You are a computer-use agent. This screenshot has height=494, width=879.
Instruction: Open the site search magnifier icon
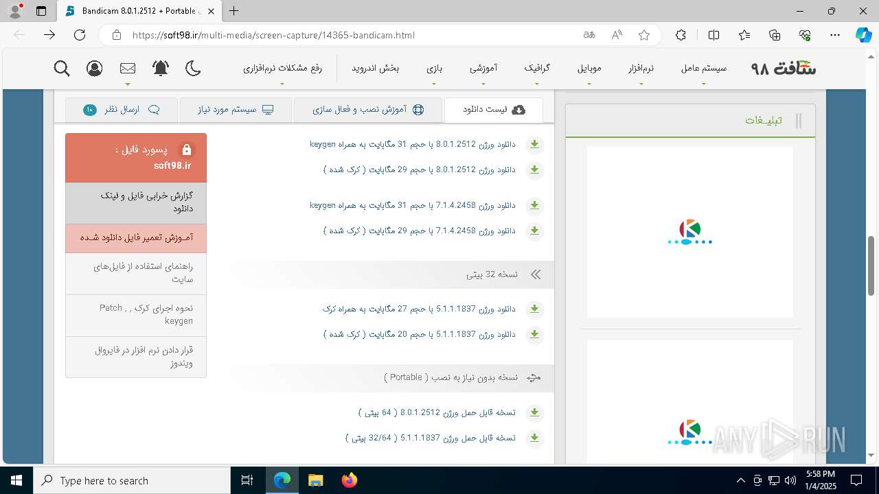coord(62,69)
